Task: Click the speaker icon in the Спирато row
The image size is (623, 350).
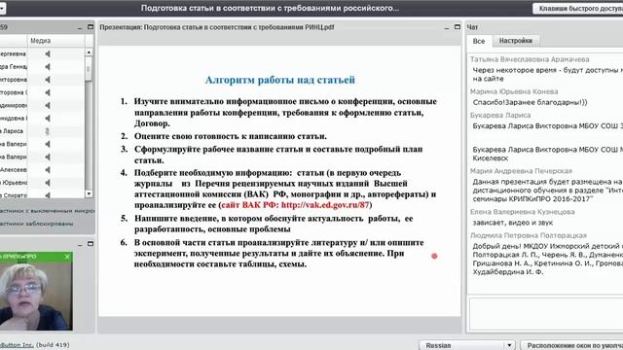Action: tap(48, 195)
